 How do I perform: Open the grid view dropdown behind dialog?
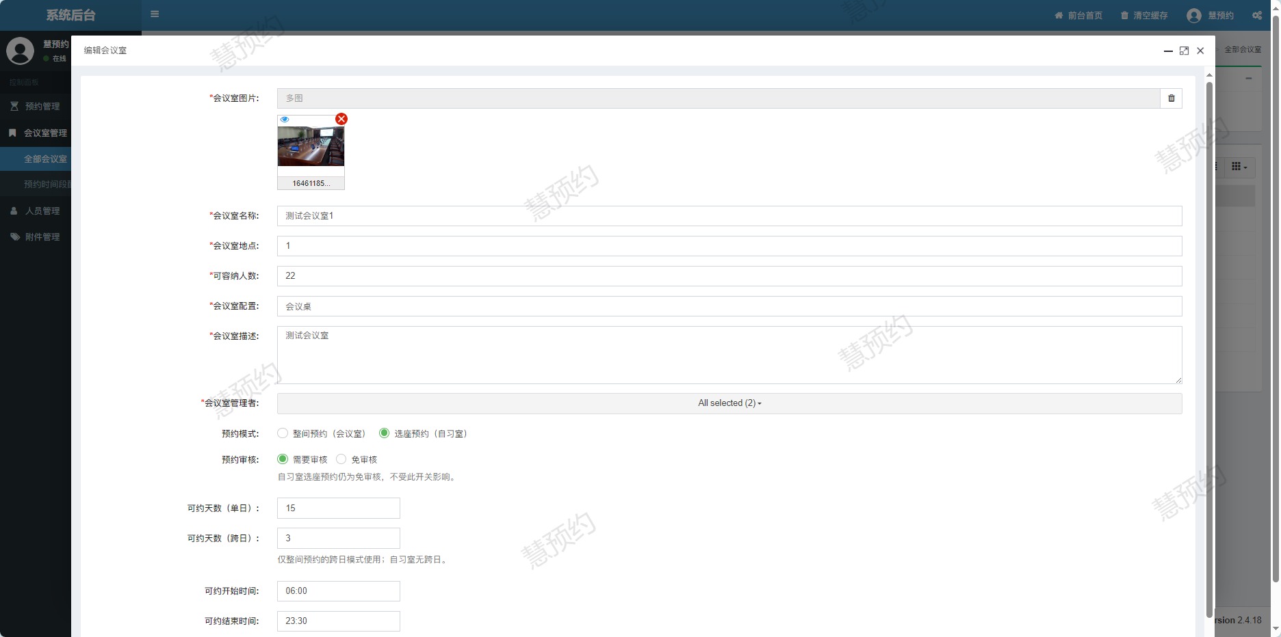pyautogui.click(x=1239, y=167)
